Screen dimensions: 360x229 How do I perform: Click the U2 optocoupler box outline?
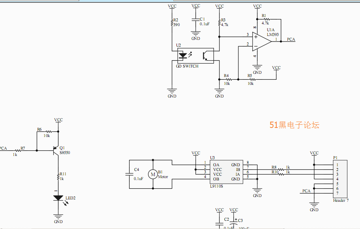196,56
